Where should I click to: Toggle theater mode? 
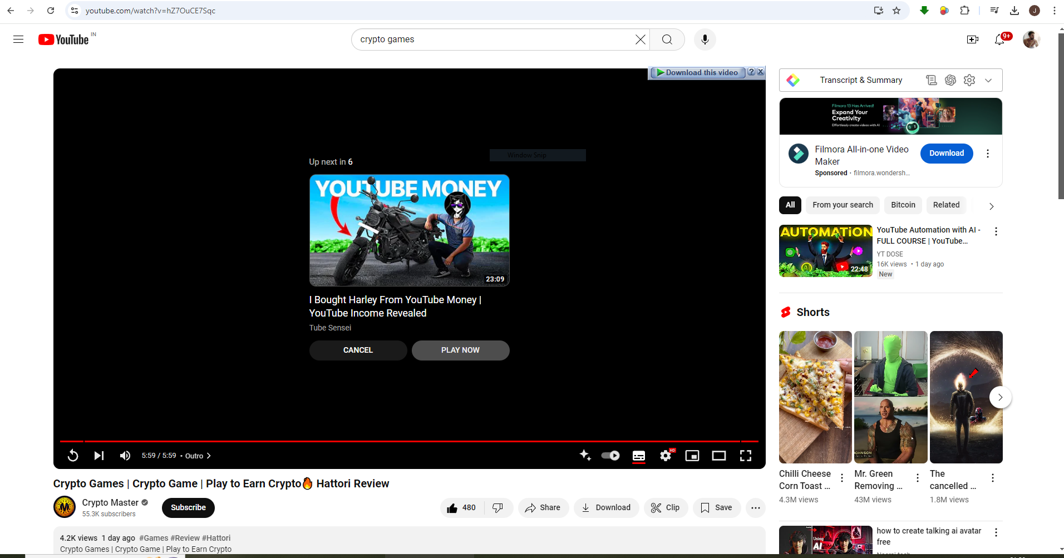tap(719, 456)
